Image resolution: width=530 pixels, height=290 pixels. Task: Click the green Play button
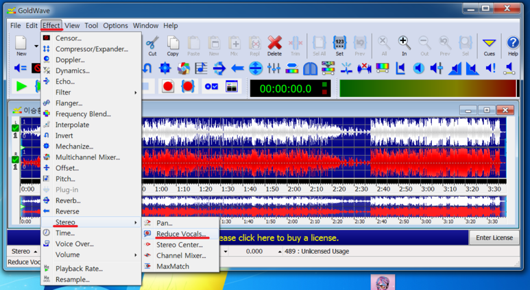click(21, 87)
